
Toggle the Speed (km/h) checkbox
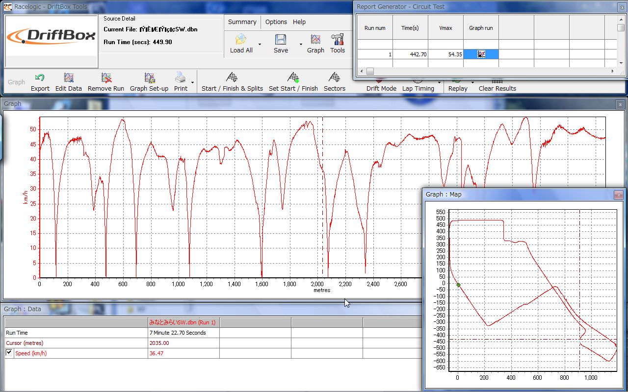9,353
